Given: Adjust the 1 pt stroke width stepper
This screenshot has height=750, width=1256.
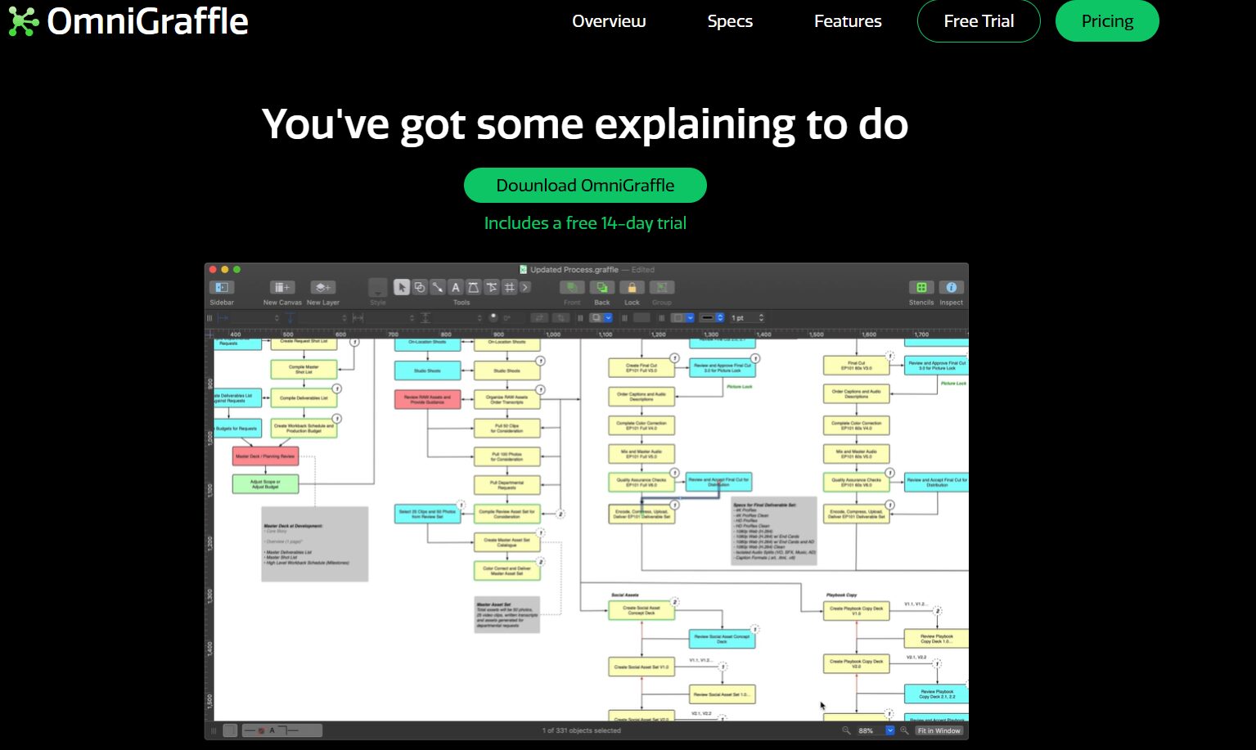Looking at the screenshot, I should pyautogui.click(x=762, y=318).
